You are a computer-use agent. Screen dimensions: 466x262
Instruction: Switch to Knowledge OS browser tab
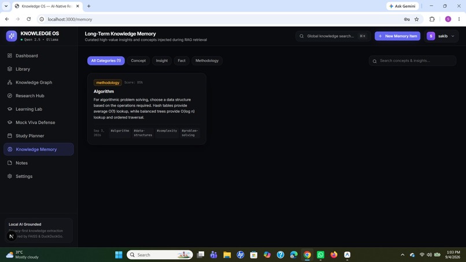click(47, 6)
